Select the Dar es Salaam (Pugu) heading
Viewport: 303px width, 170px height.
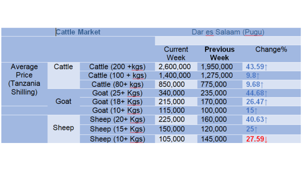228,32
